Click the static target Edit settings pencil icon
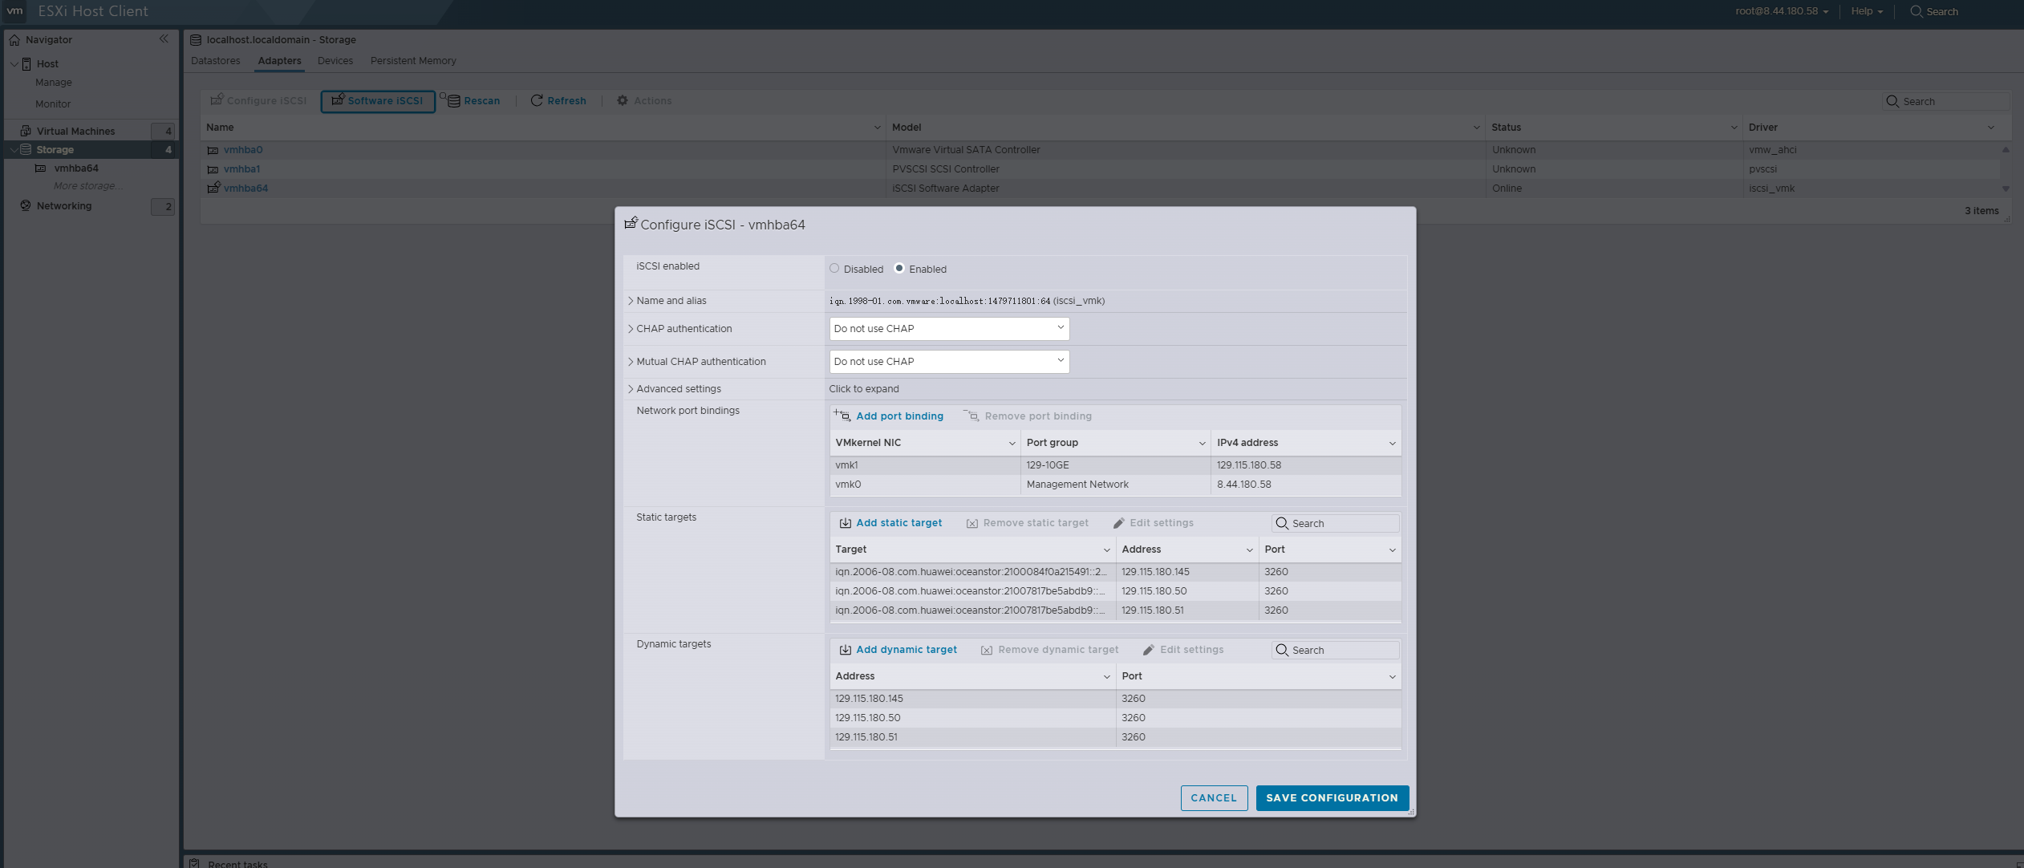Viewport: 2024px width, 868px height. coord(1119,523)
